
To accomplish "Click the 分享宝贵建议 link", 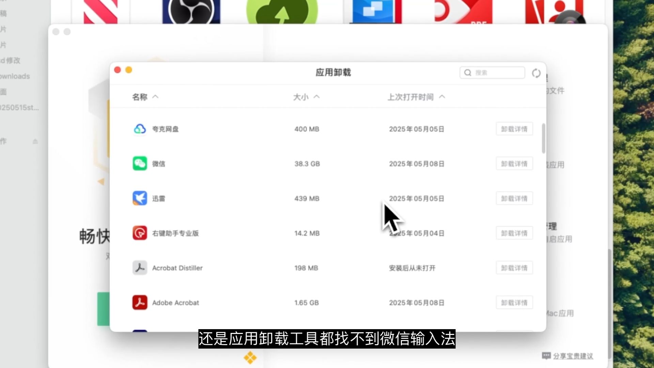I will (573, 356).
